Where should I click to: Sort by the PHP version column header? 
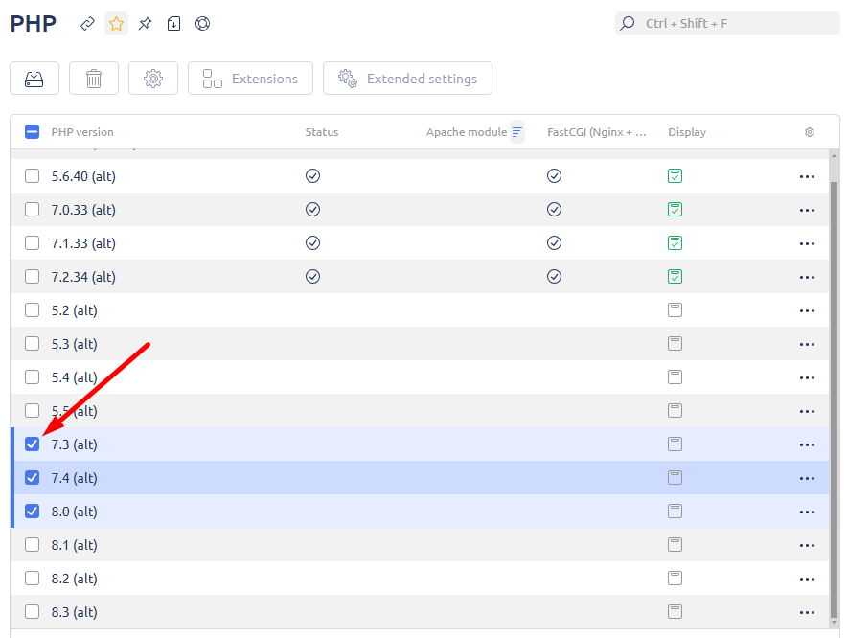click(82, 132)
